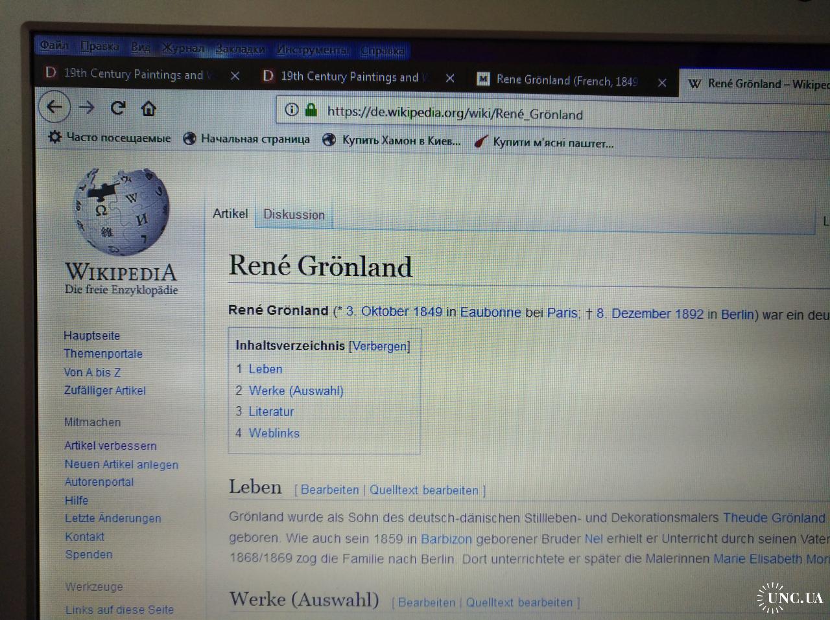This screenshot has height=620, width=830.
Task: Select the Artikel page tab
Action: click(230, 213)
